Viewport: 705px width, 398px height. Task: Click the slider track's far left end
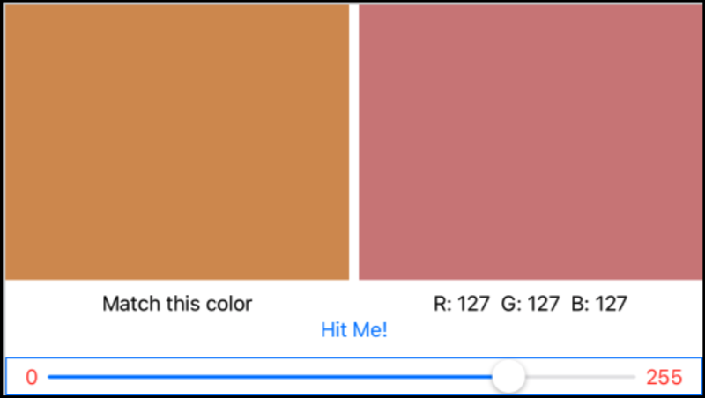[51, 377]
